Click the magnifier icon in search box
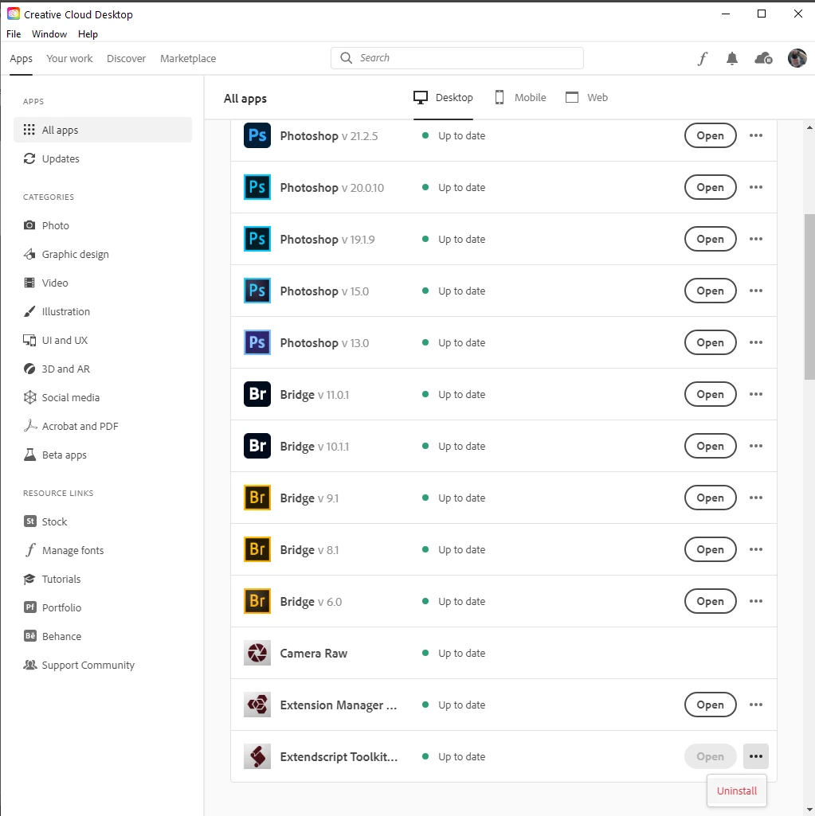 (347, 58)
